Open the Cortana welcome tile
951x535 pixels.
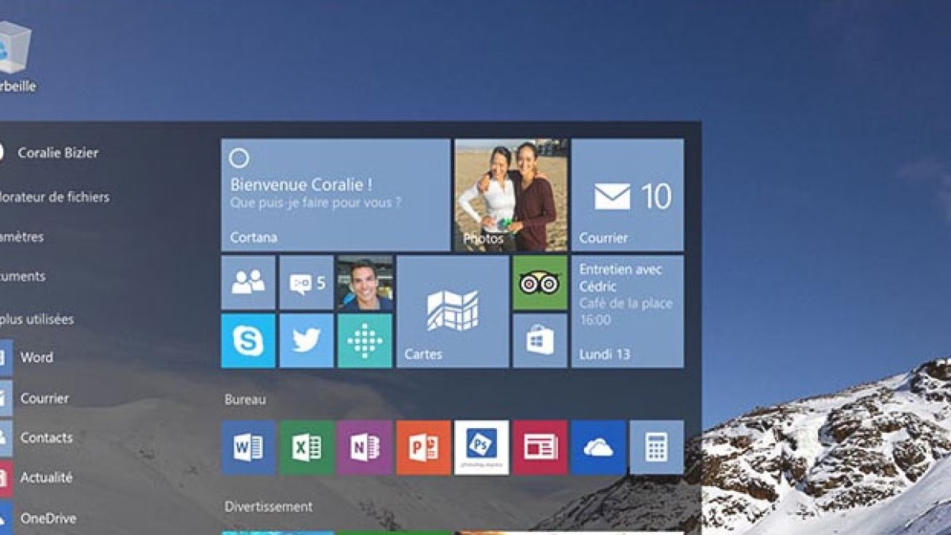pyautogui.click(x=335, y=195)
